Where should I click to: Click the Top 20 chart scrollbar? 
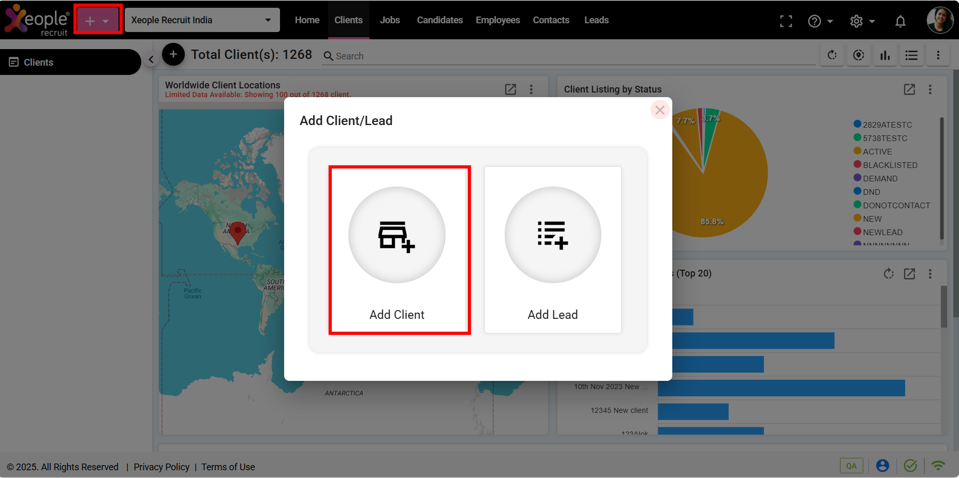coord(944,306)
